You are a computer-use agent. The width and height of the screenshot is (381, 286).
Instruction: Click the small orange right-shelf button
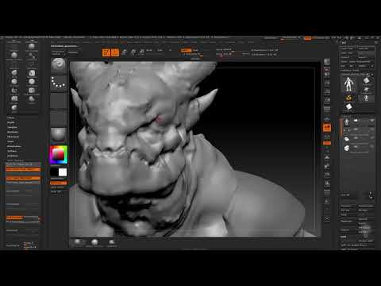click(x=327, y=143)
